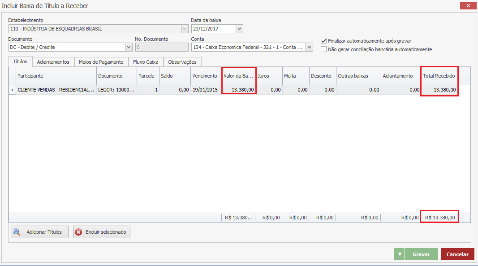Select the Fluxo Caixa tab
Image resolution: width=478 pixels, height=266 pixels.
[x=146, y=62]
